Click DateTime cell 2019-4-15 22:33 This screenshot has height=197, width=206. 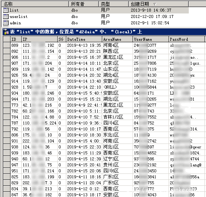tap(84, 147)
